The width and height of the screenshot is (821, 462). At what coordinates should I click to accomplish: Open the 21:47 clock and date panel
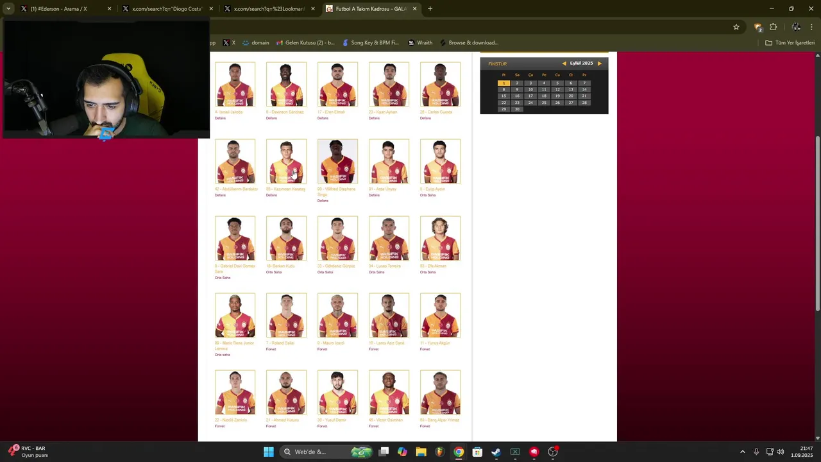pyautogui.click(x=802, y=452)
